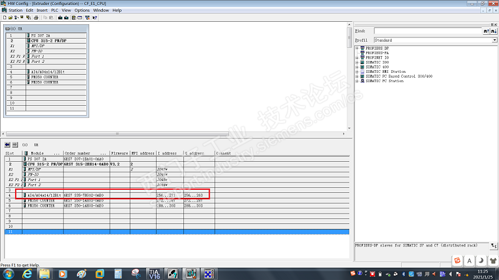
Task: Click the Find input field
Action: (428, 30)
